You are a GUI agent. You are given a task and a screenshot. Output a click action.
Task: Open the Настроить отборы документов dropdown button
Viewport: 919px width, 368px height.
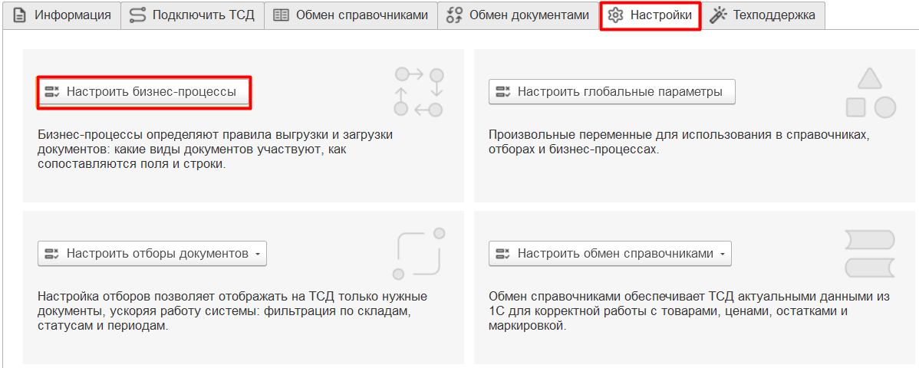pyautogui.click(x=153, y=254)
